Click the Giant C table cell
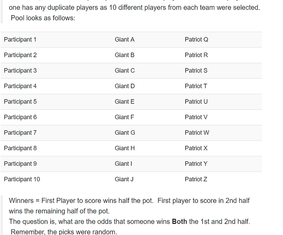The height and width of the screenshot is (235, 283). coord(146,71)
